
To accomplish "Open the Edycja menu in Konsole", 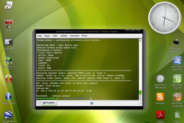I will [x=47, y=36].
